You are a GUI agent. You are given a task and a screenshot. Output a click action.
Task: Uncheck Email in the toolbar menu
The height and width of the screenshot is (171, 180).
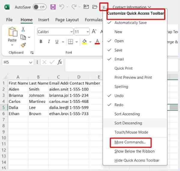pos(135,59)
